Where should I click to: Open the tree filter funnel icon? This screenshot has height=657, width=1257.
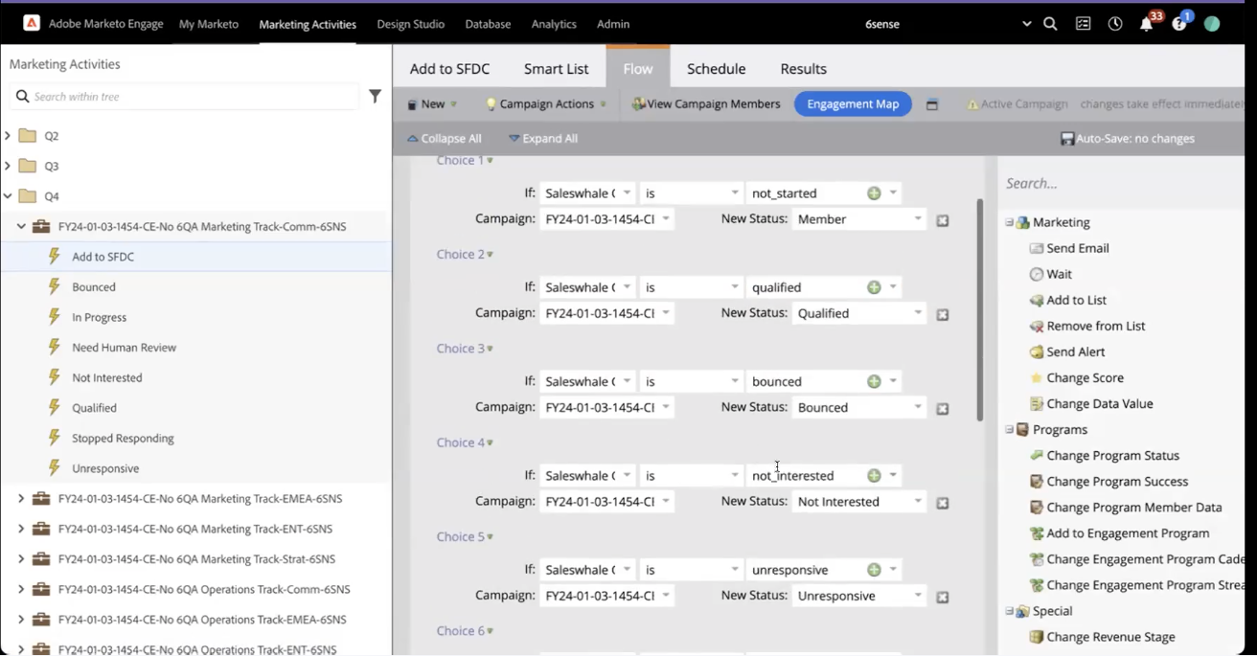pyautogui.click(x=375, y=96)
